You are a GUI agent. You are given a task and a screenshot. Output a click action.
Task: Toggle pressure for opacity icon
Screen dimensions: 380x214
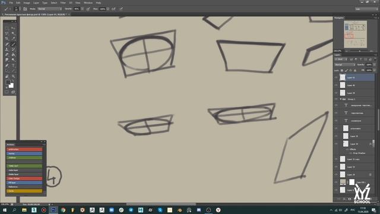point(88,9)
